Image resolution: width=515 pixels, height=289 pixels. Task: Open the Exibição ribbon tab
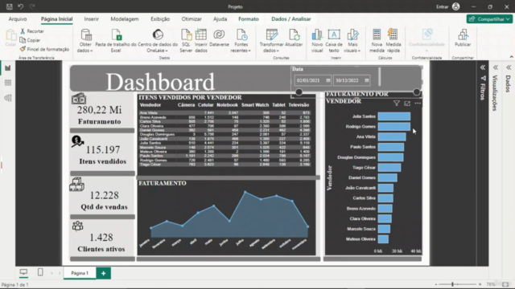pyautogui.click(x=160, y=19)
